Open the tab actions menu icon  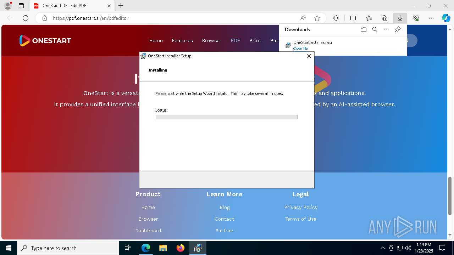click(21, 6)
